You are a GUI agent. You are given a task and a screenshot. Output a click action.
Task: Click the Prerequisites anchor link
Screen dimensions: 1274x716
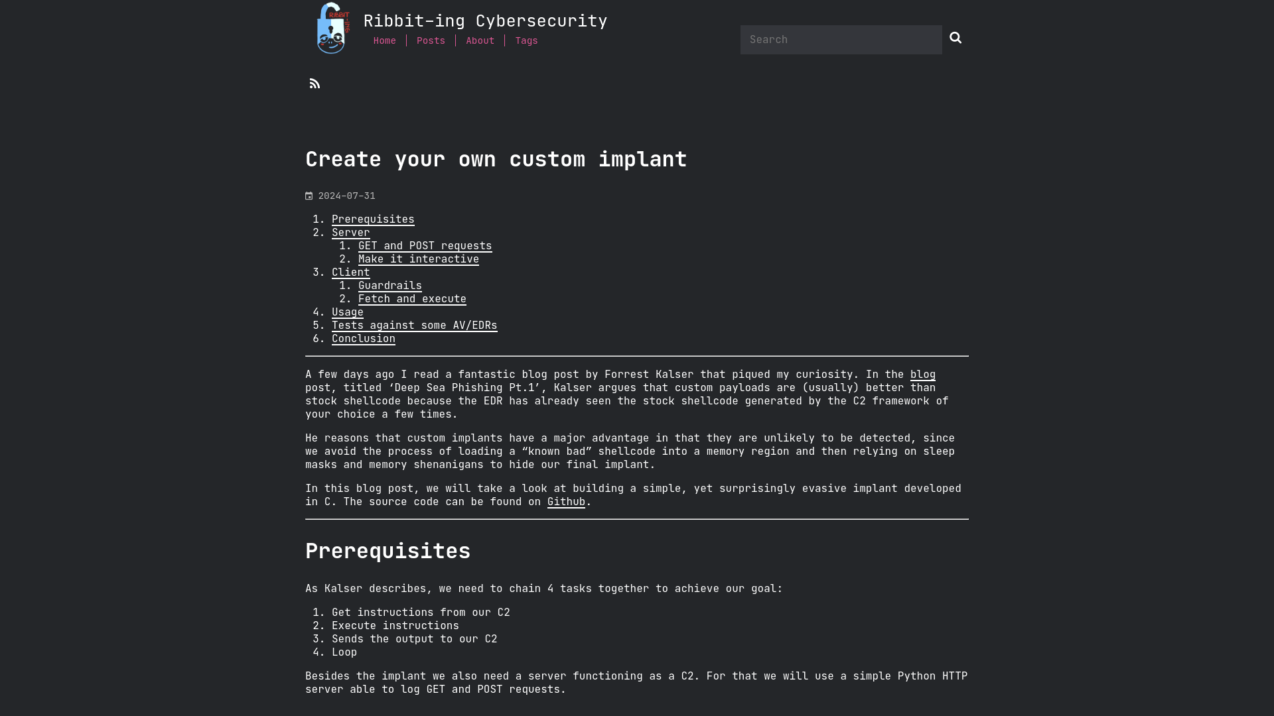pyautogui.click(x=372, y=219)
